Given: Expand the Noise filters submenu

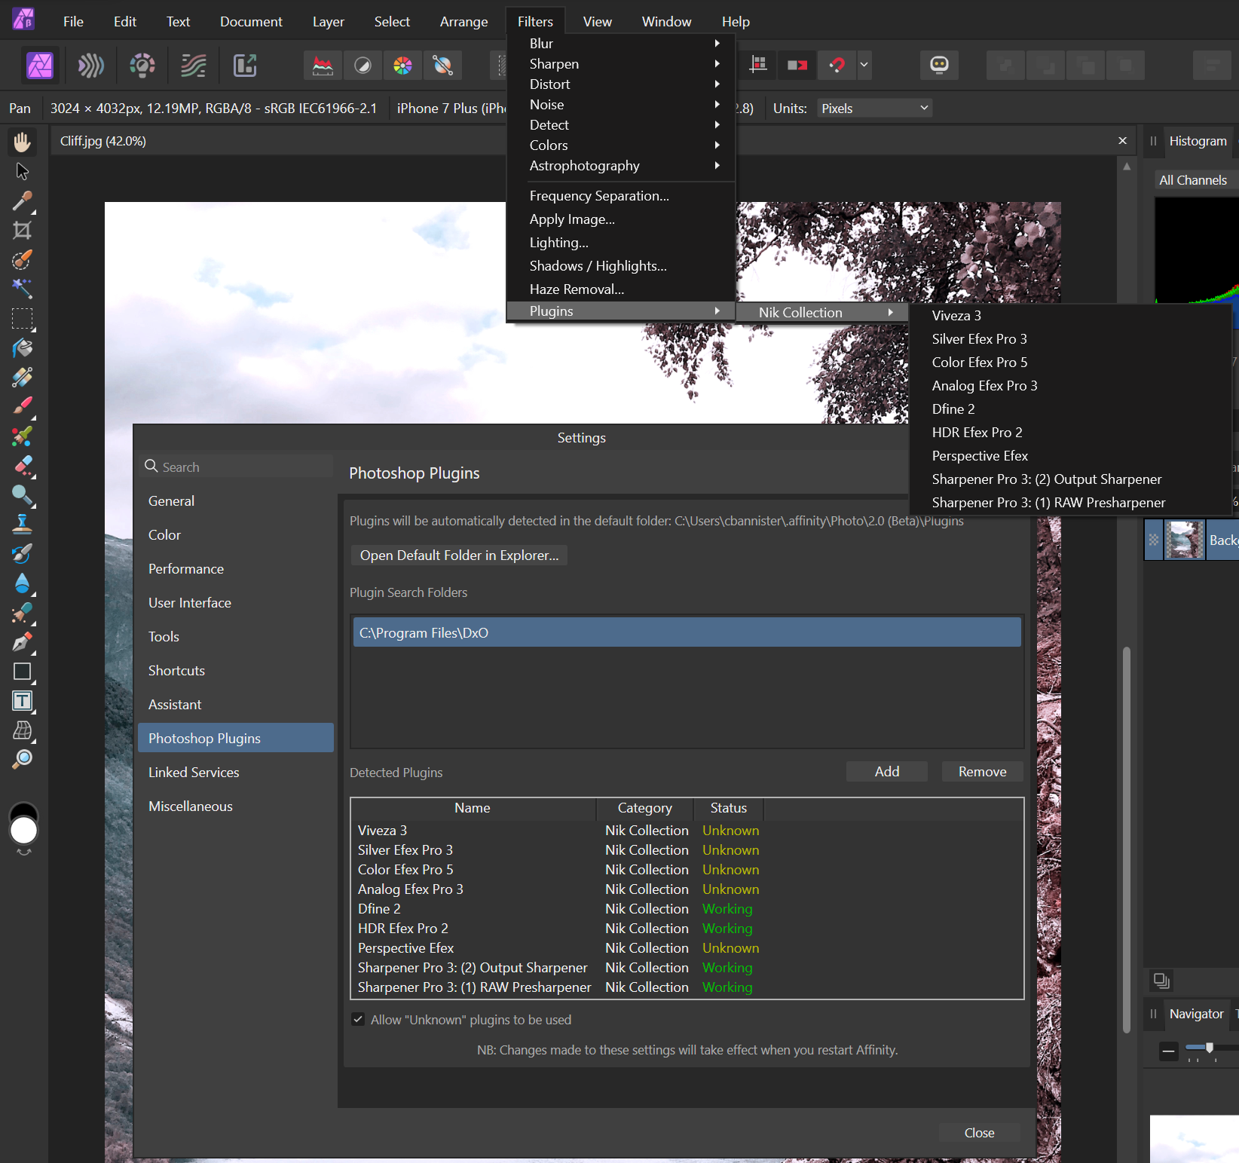Looking at the screenshot, I should coord(621,105).
